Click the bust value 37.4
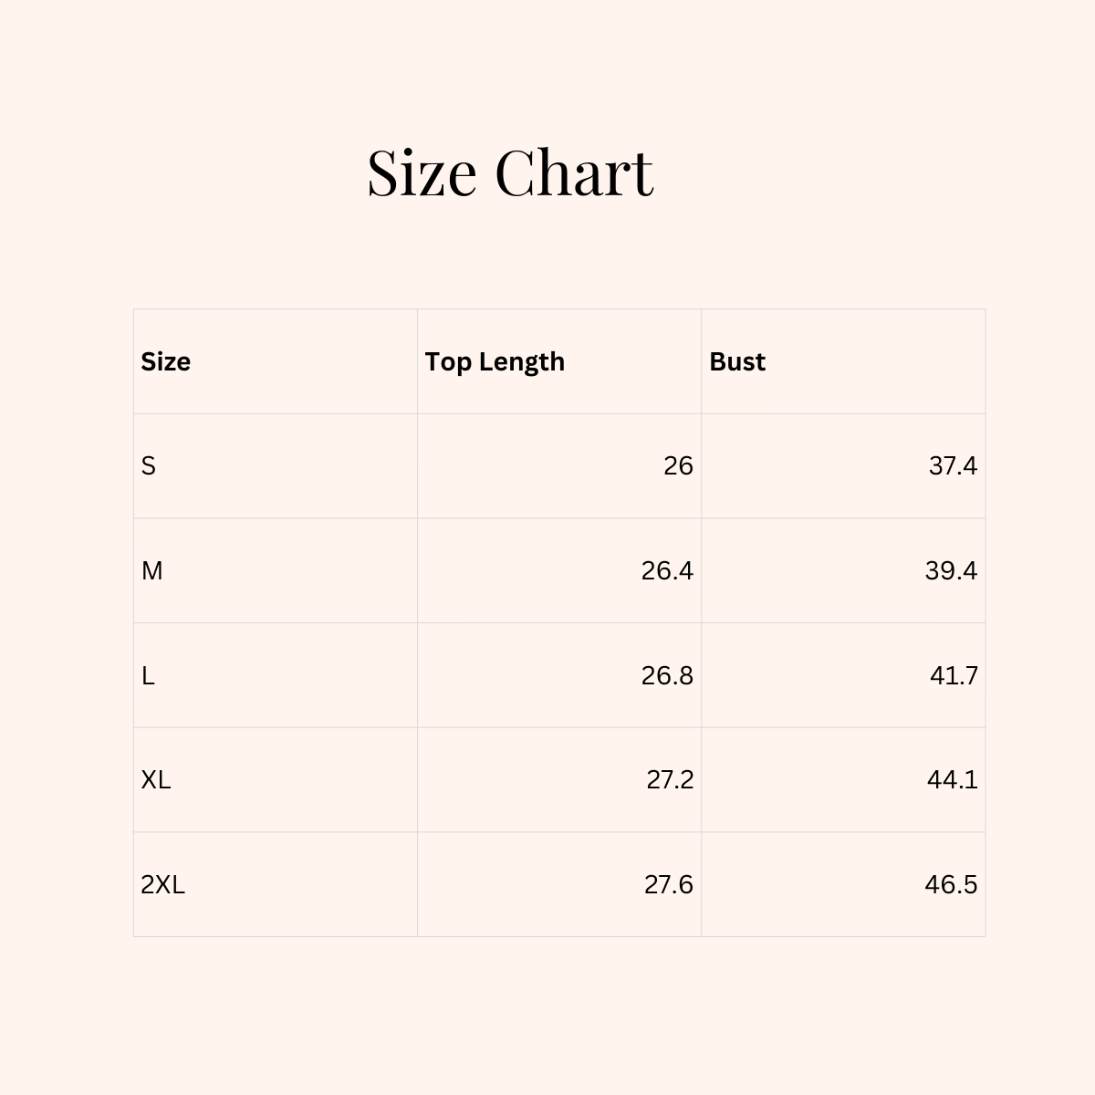1095x1095 pixels. 953,466
